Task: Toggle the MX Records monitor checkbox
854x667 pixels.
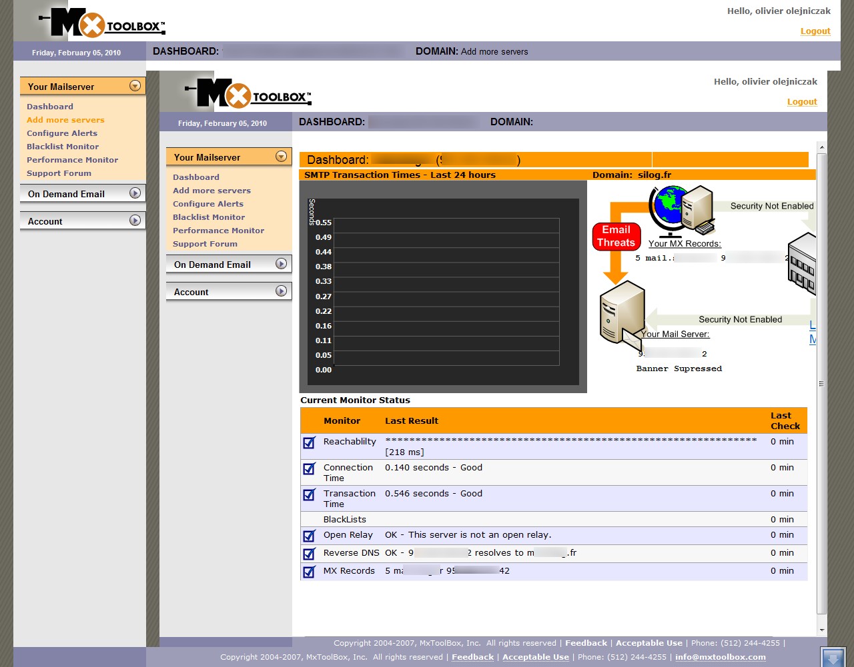Action: 309,572
